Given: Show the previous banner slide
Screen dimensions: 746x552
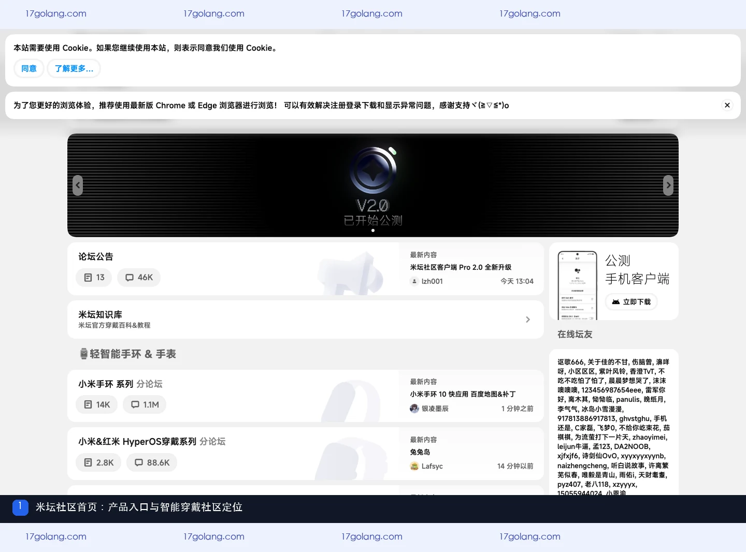Looking at the screenshot, I should coord(78,185).
